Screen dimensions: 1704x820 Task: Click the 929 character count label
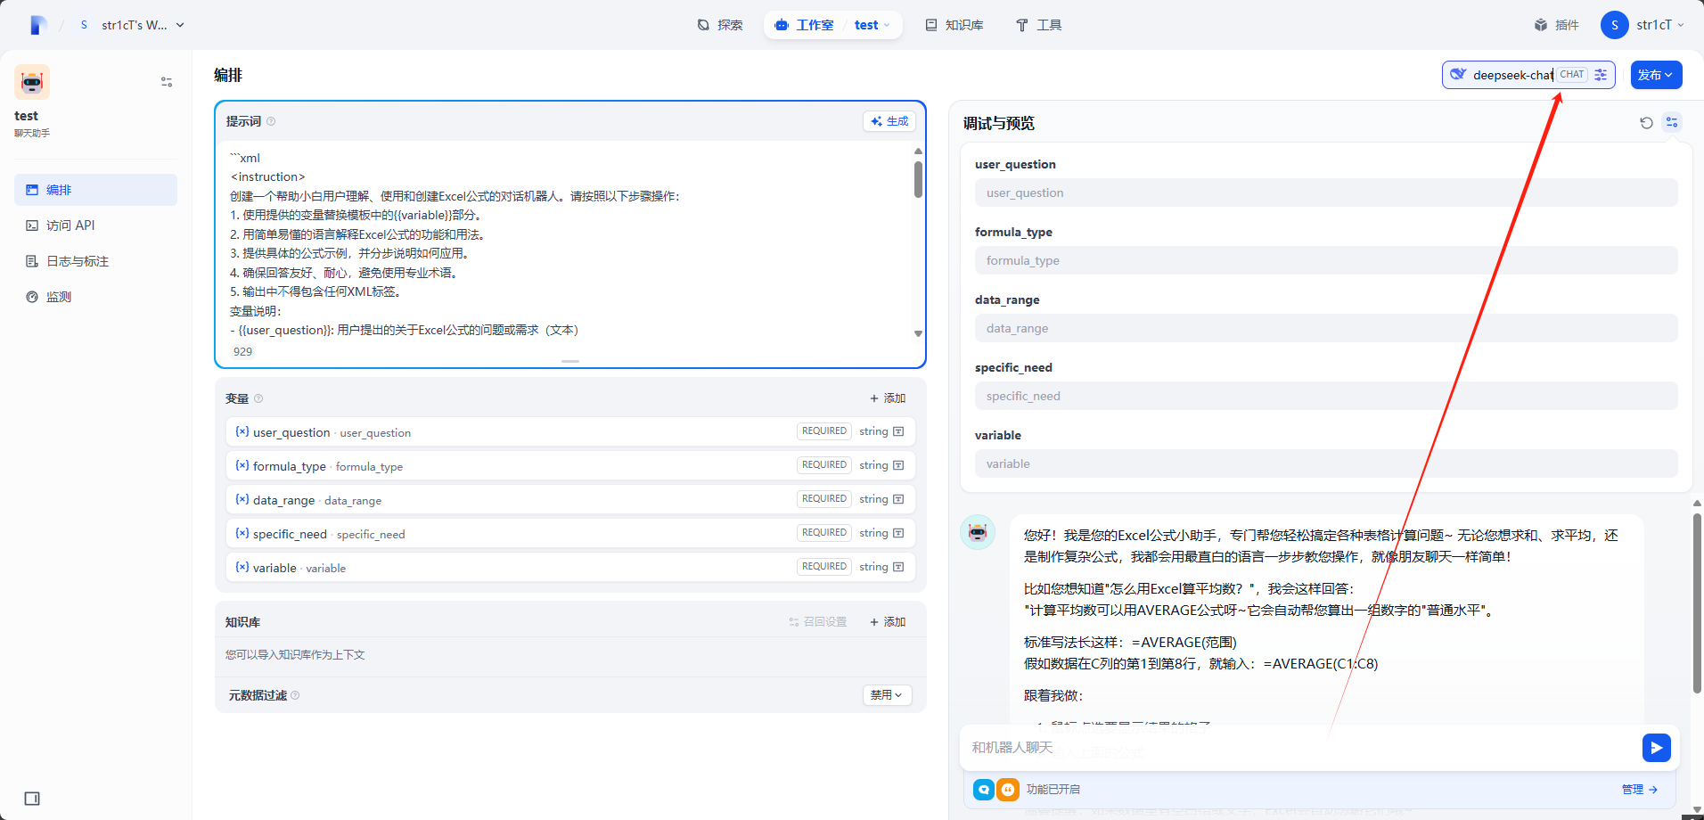(242, 352)
